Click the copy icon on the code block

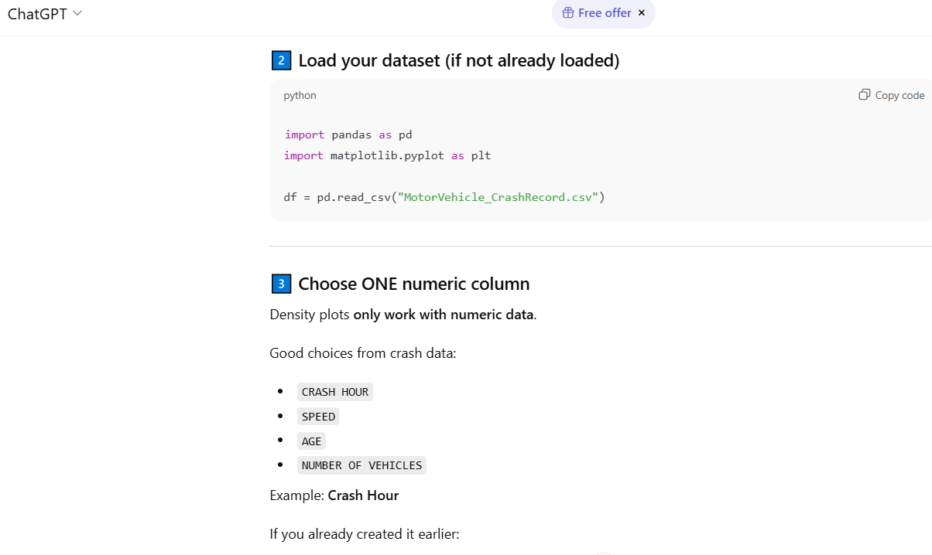coord(865,95)
